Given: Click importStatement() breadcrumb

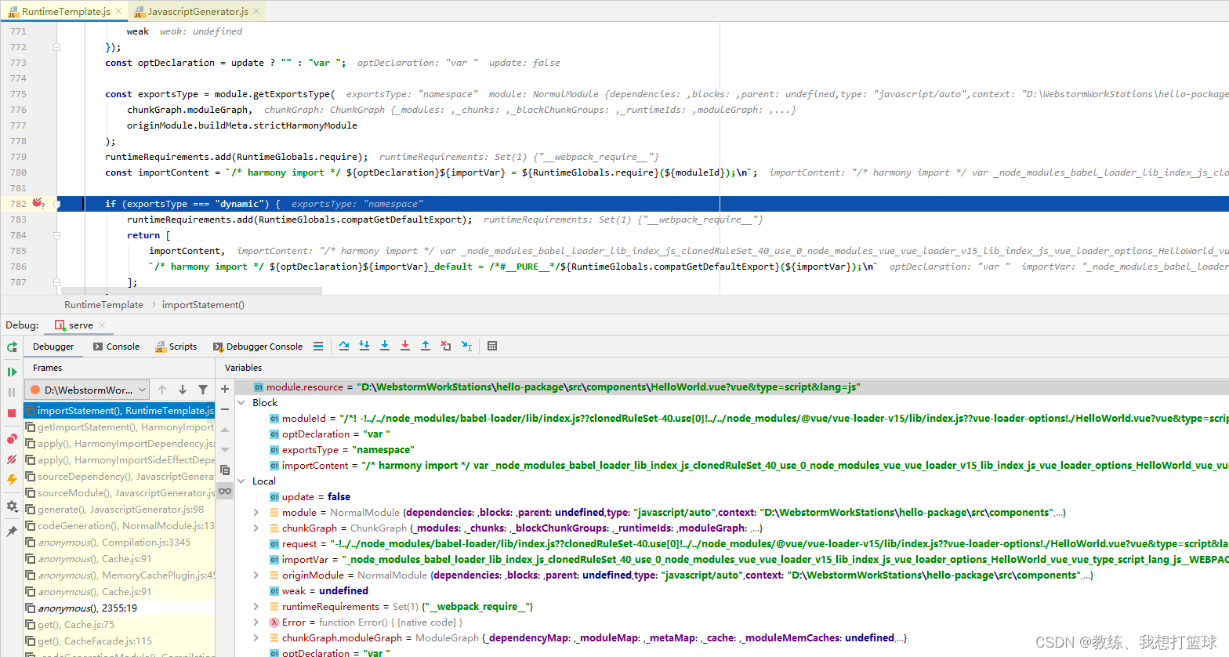Looking at the screenshot, I should point(203,305).
